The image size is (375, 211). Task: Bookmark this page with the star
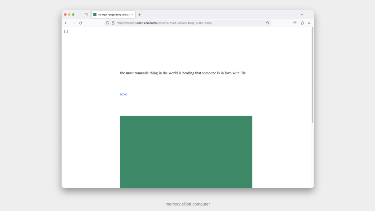point(268,23)
